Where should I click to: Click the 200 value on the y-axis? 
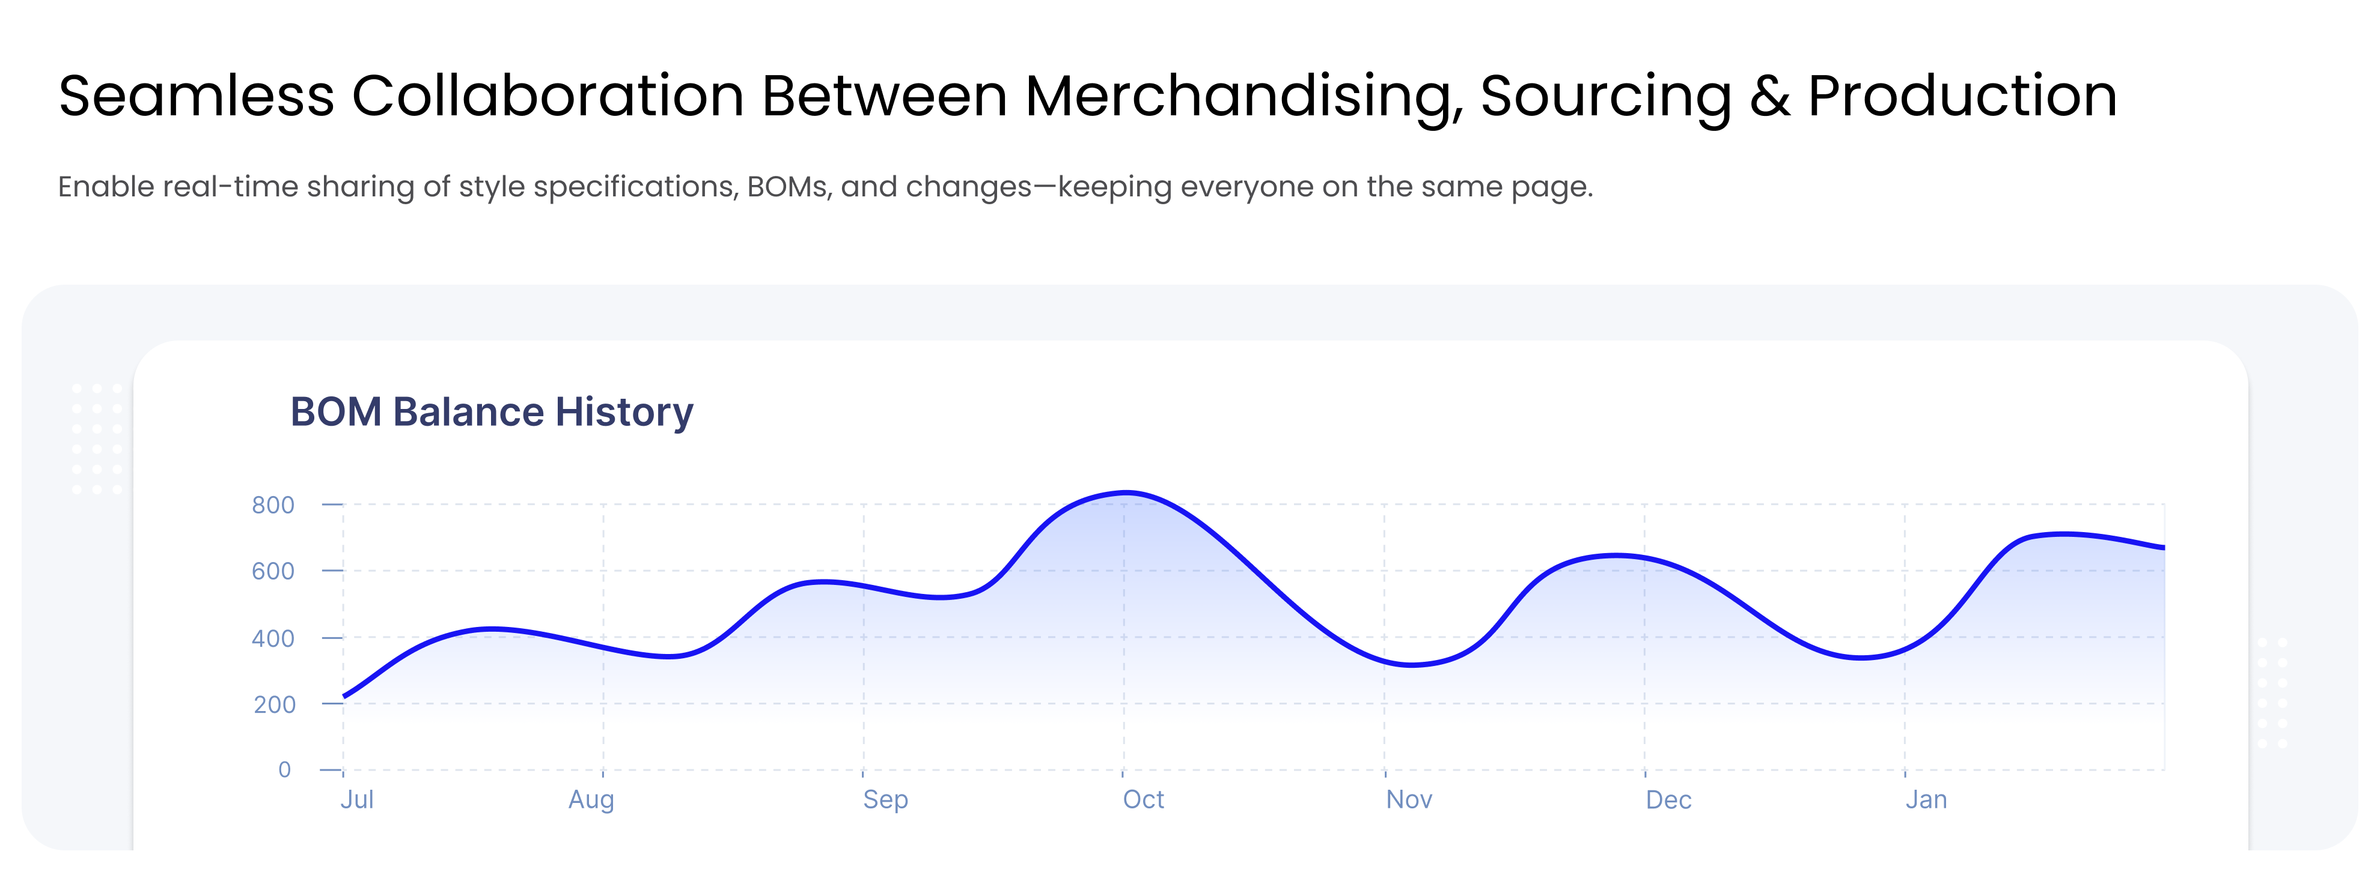275,705
